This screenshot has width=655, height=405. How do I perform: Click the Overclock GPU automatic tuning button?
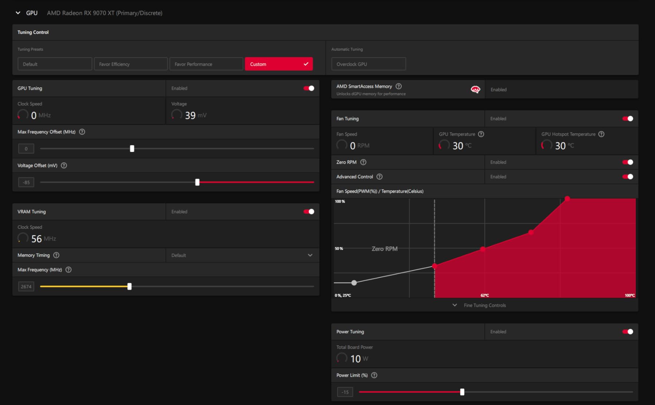tap(369, 64)
